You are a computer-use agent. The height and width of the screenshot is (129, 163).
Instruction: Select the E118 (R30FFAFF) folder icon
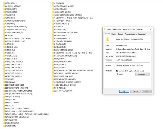click(53, 59)
